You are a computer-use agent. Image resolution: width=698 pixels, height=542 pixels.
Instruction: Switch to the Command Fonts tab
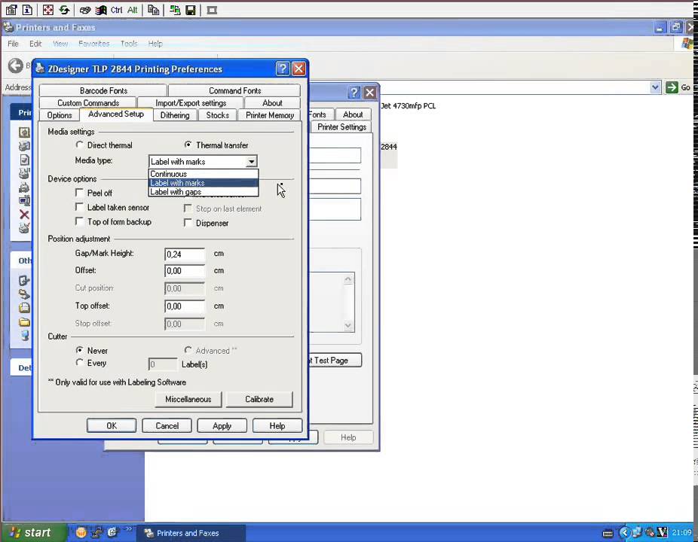coord(234,90)
